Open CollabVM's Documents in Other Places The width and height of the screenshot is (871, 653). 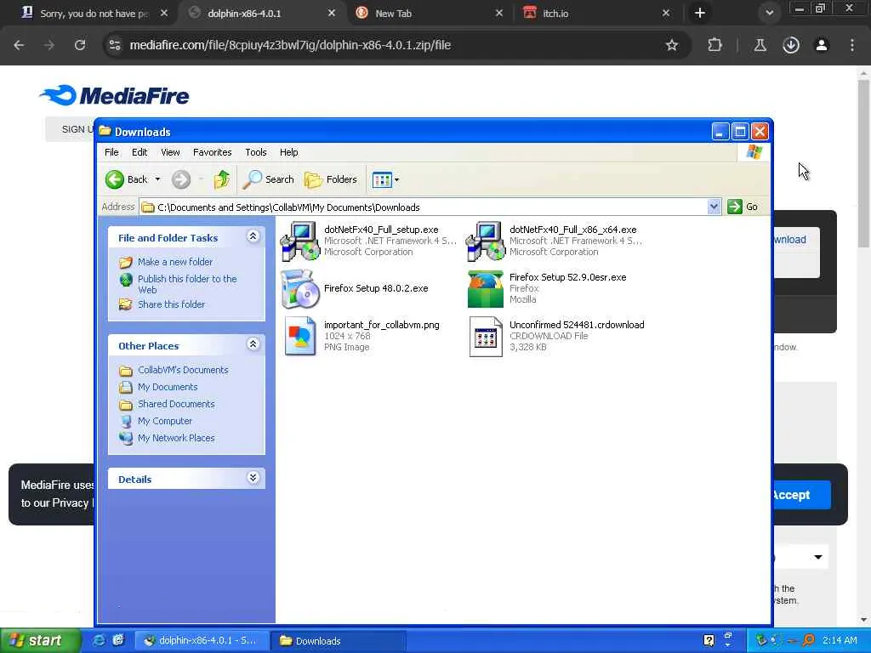coord(183,370)
